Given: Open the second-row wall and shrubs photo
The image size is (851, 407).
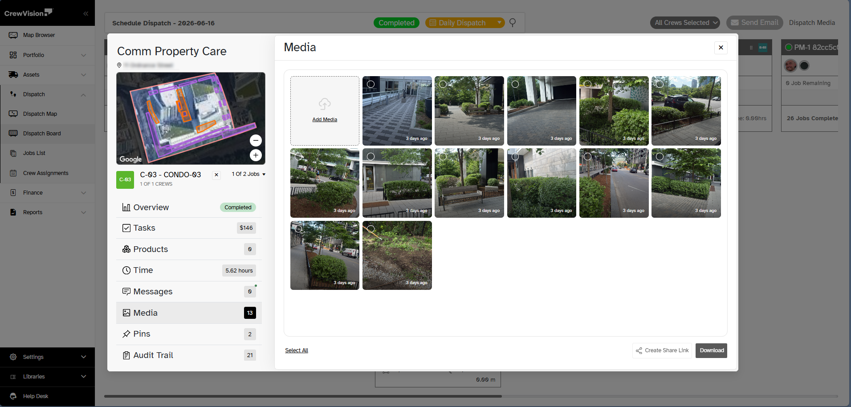Looking at the screenshot, I should 542,183.
